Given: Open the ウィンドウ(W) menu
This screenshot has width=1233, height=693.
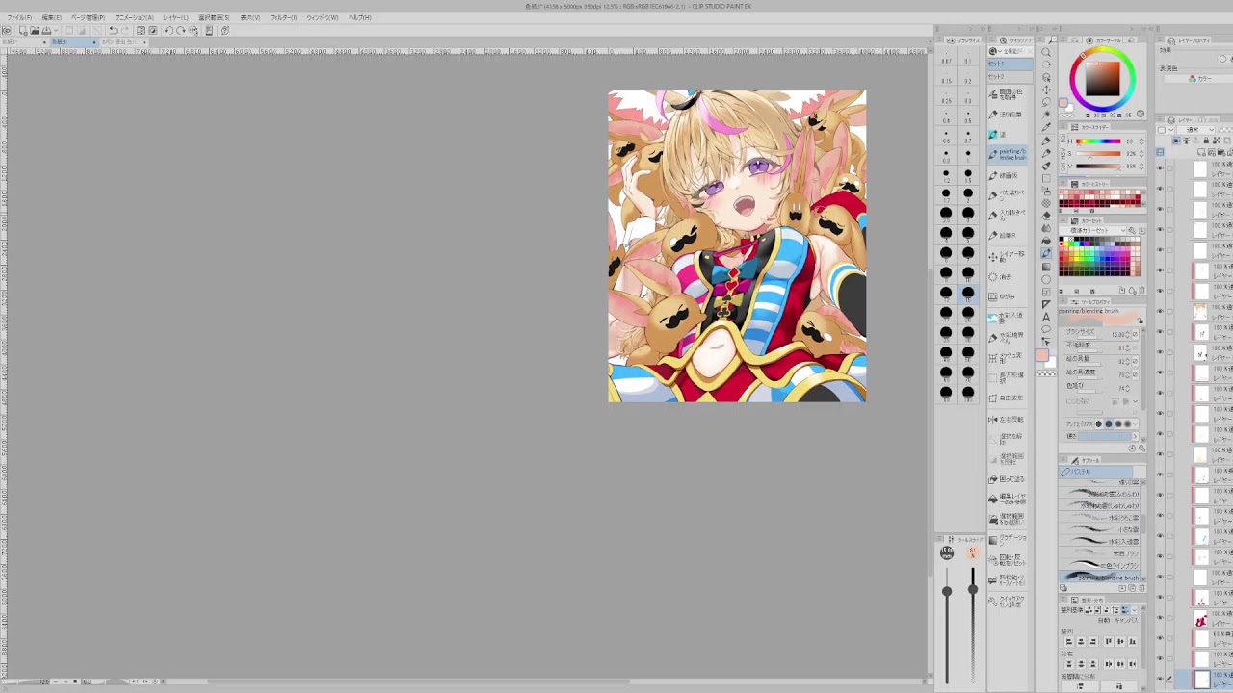Looking at the screenshot, I should point(323,17).
